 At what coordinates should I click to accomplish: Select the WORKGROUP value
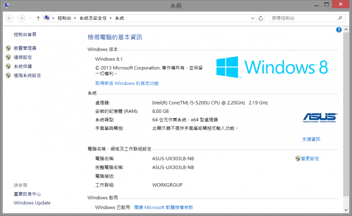coord(167,185)
